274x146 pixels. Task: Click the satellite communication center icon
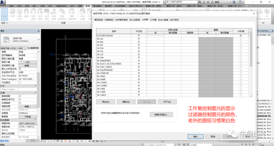pos(204,2)
